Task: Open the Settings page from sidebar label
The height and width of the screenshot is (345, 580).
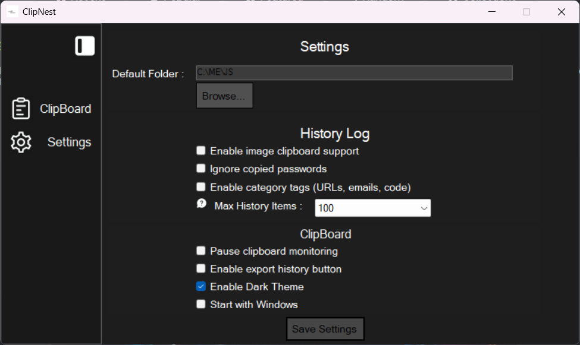Action: pyautogui.click(x=69, y=143)
